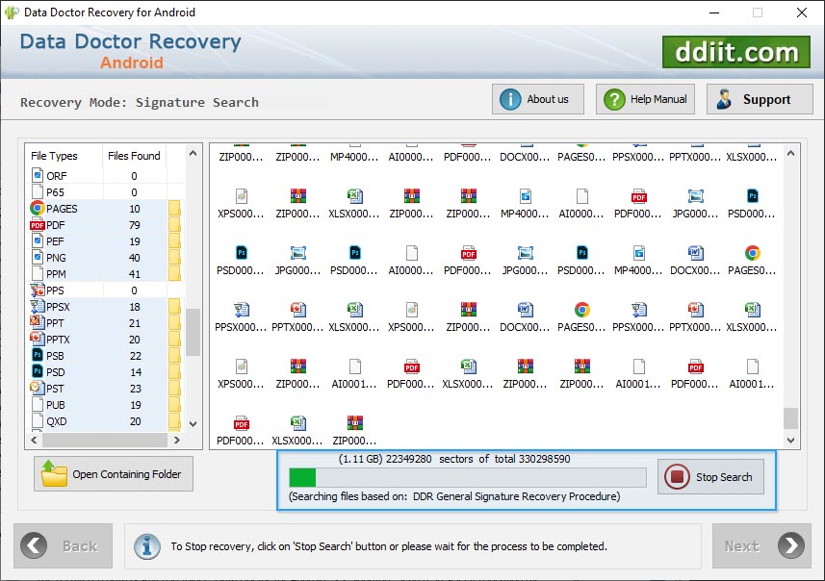Click the green question mark Help Manual icon
Image resolution: width=825 pixels, height=581 pixels.
(613, 98)
